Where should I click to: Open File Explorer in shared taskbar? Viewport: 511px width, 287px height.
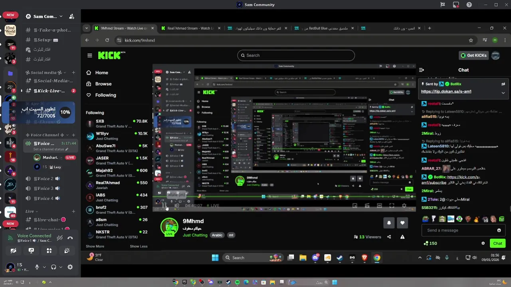coord(303,258)
